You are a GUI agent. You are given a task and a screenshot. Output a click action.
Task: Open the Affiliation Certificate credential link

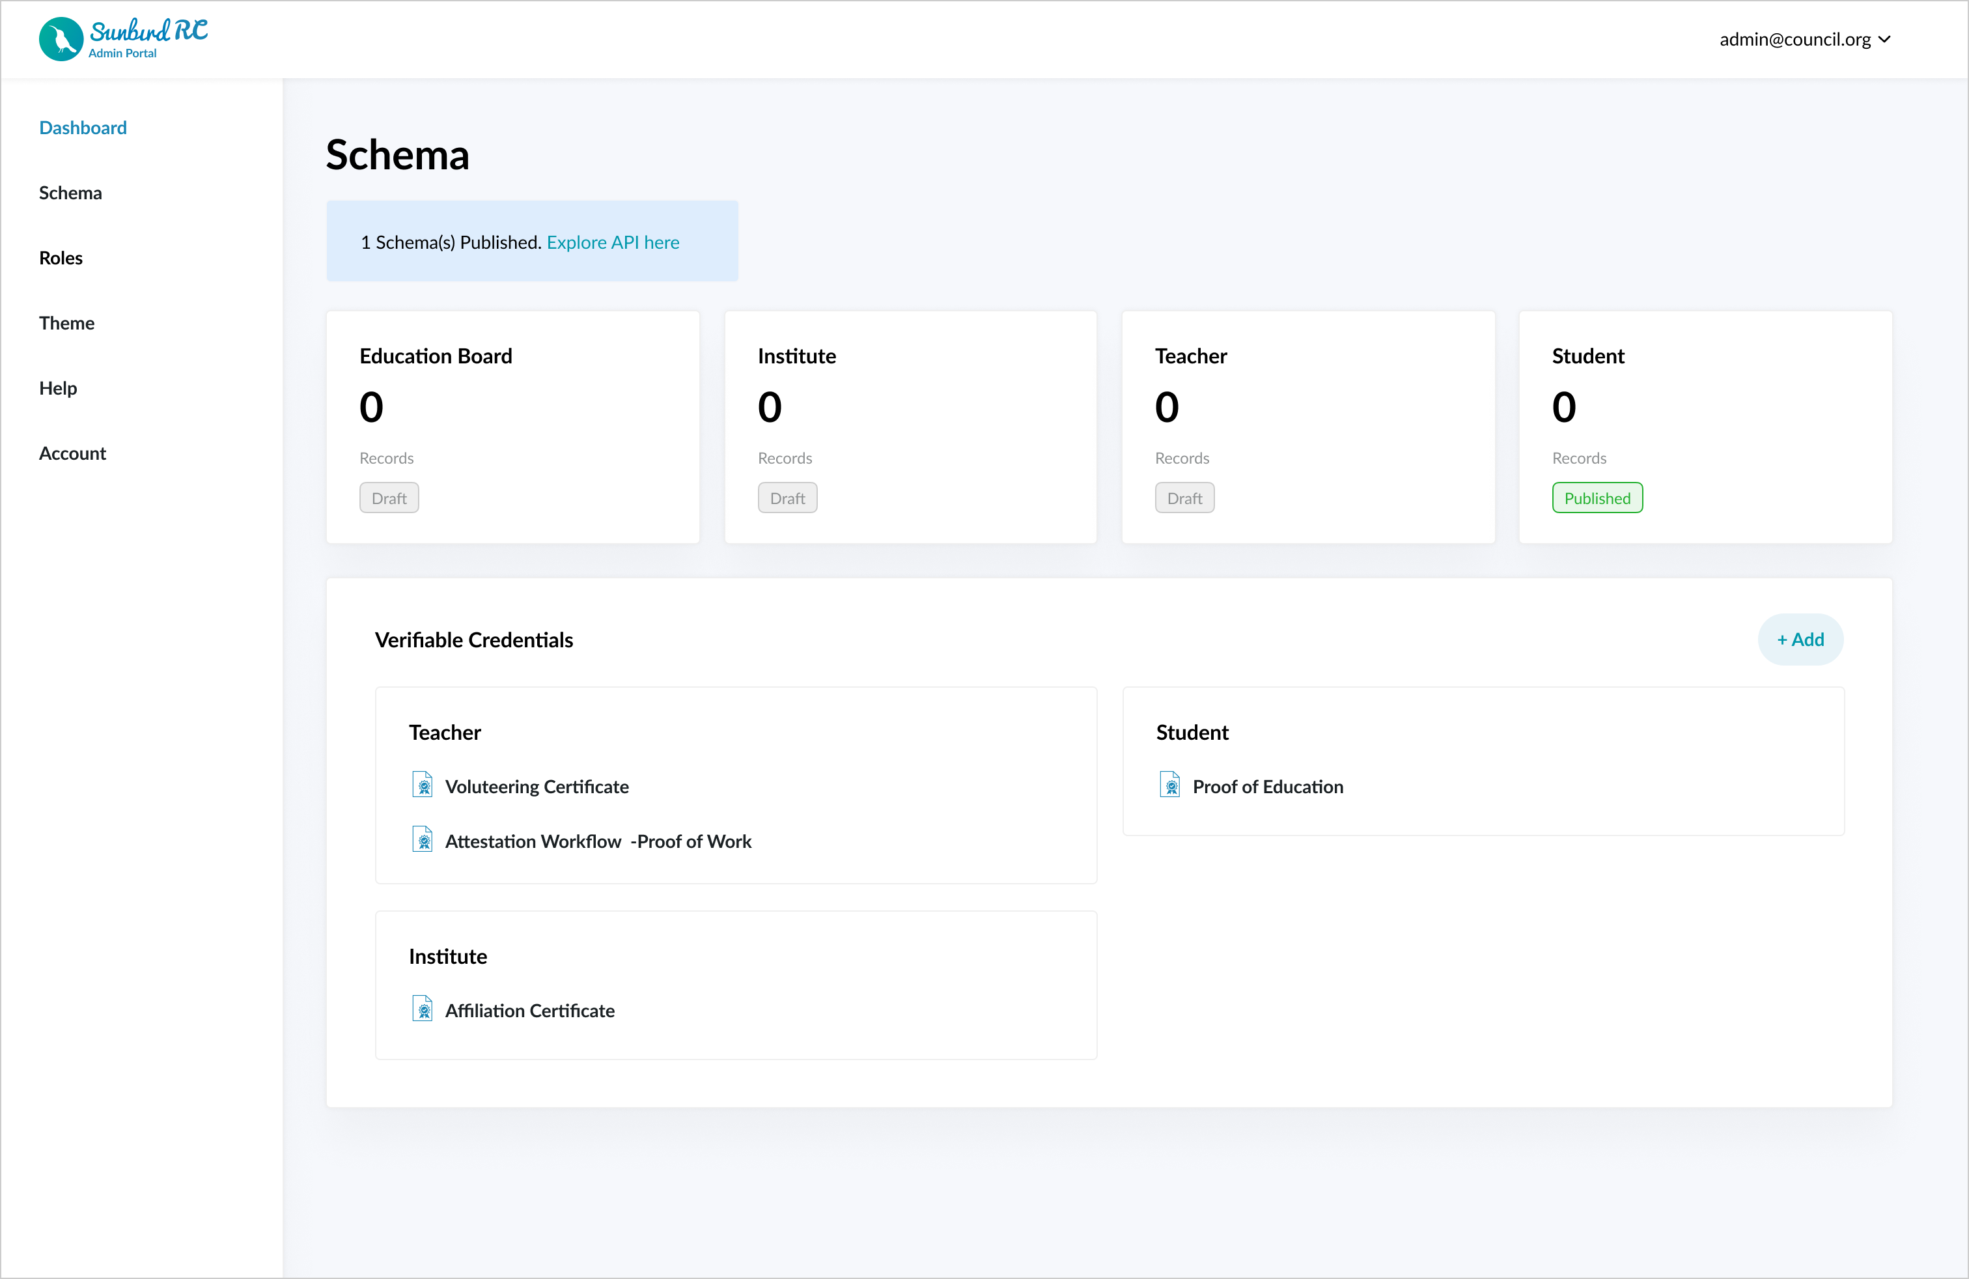(x=529, y=1011)
